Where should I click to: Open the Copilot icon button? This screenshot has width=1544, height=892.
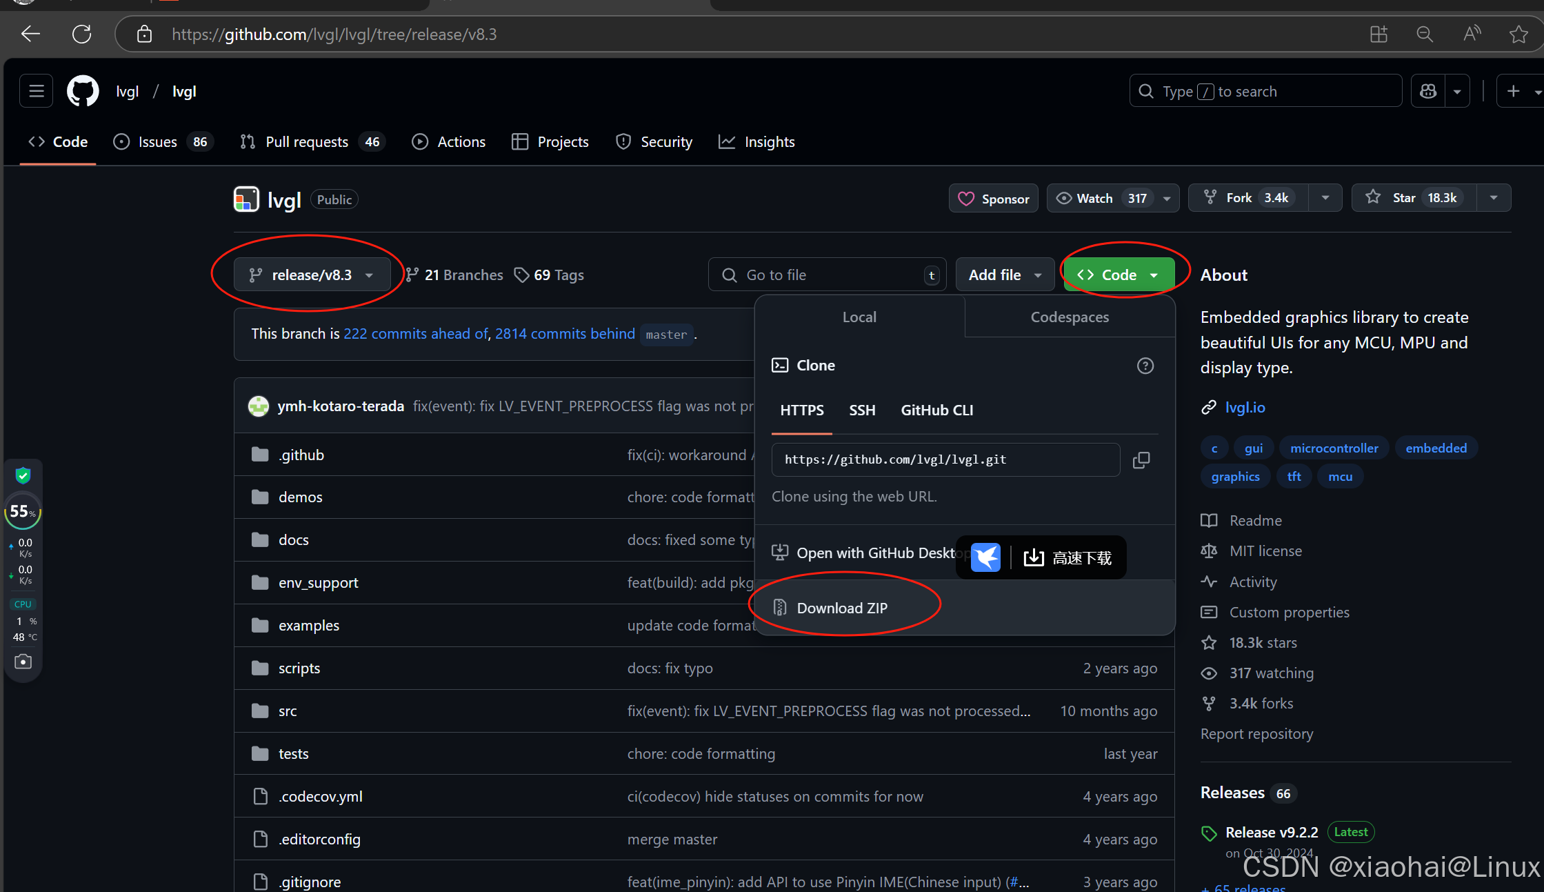coord(1428,91)
